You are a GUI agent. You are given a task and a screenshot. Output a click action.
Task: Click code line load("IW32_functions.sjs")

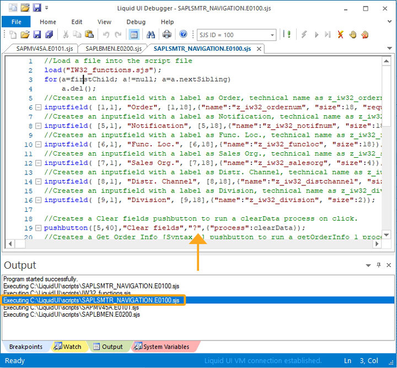[x=103, y=70]
